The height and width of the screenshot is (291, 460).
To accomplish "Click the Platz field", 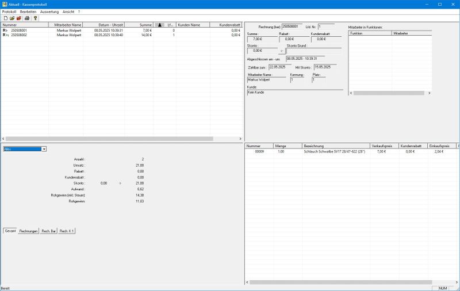I will pyautogui.click(x=319, y=80).
